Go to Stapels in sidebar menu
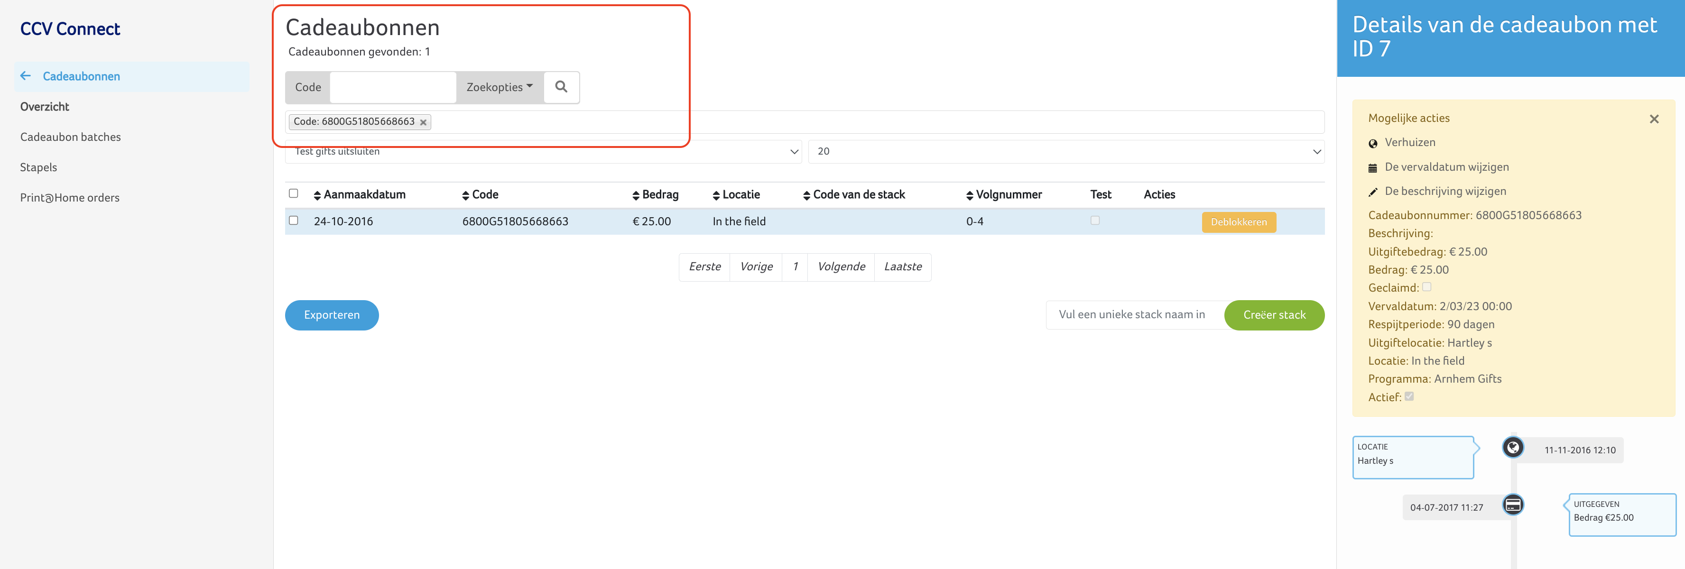Image resolution: width=1685 pixels, height=569 pixels. tap(38, 167)
